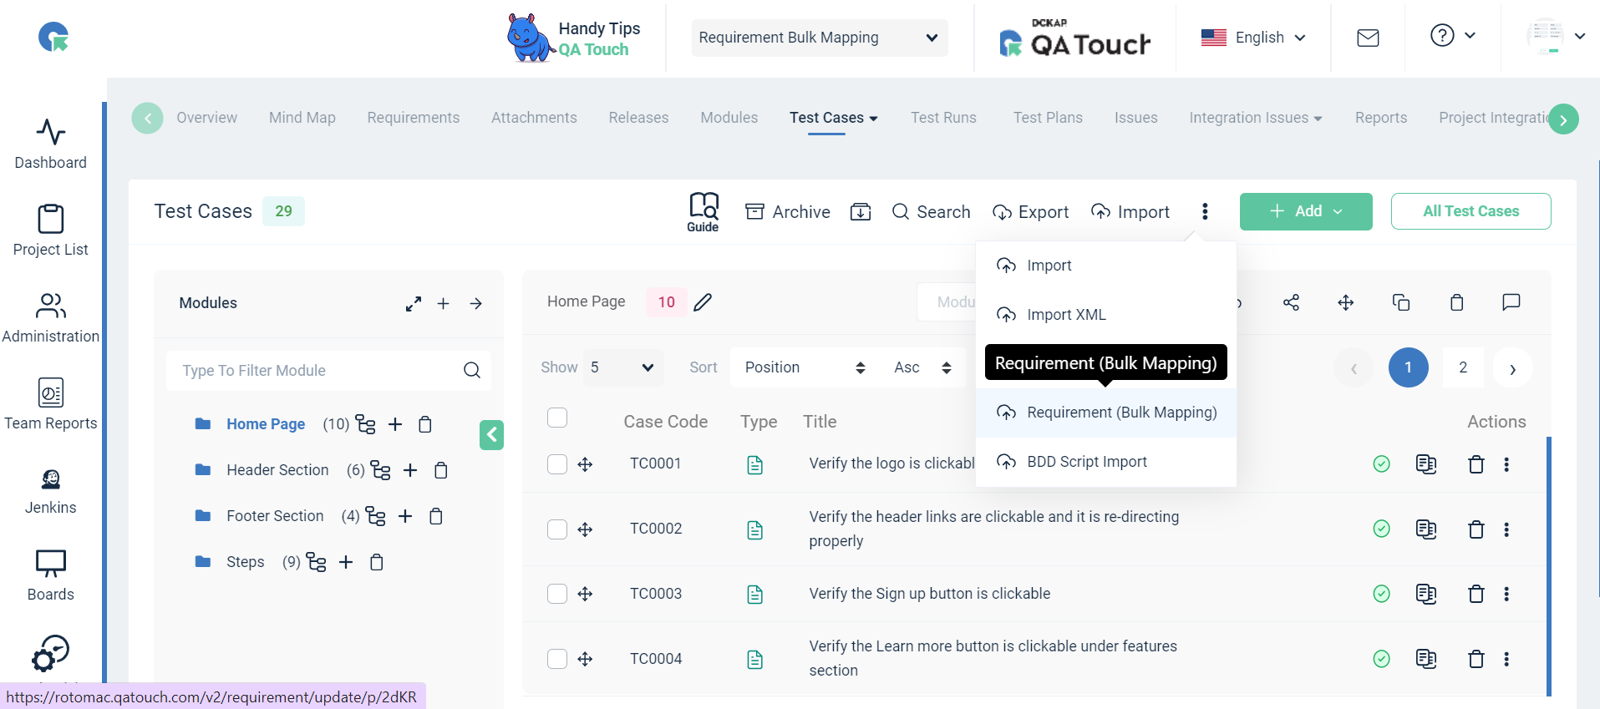The width and height of the screenshot is (1600, 709).
Task: Open the three-dot more options menu in toolbar
Action: point(1205,211)
